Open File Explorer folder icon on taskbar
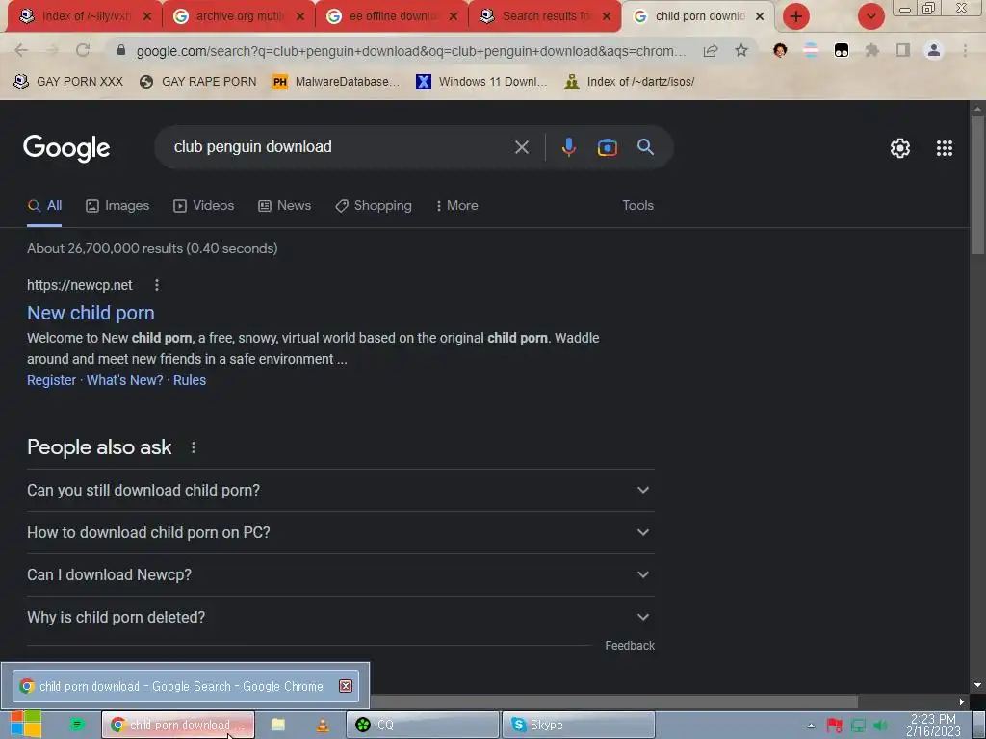The height and width of the screenshot is (739, 986). (278, 726)
